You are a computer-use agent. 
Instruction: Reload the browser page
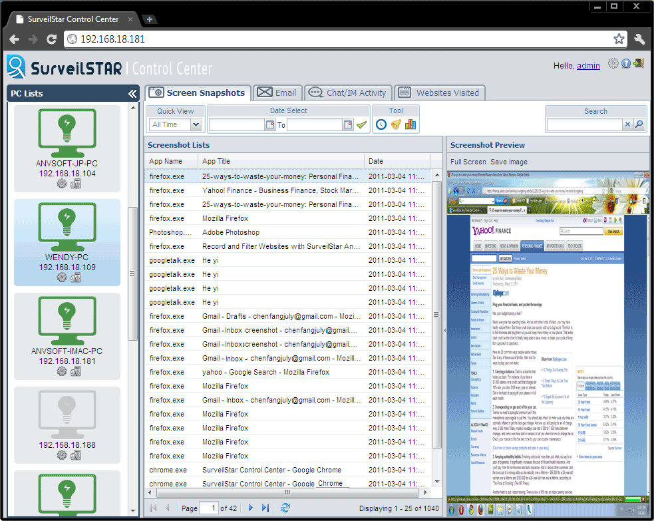click(x=51, y=39)
